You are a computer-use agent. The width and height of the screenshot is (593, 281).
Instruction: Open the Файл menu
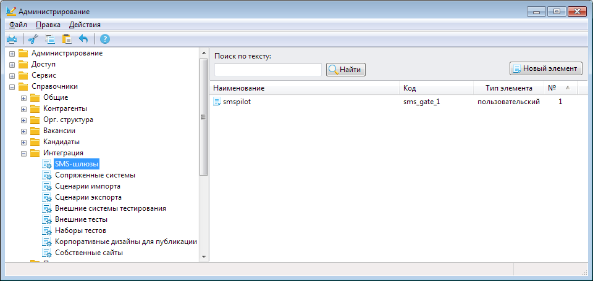tap(18, 25)
